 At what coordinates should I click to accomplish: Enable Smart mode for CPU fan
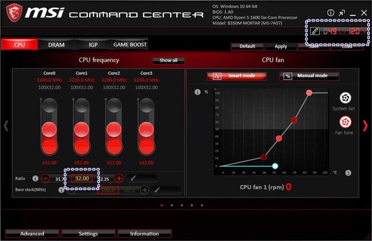236,76
